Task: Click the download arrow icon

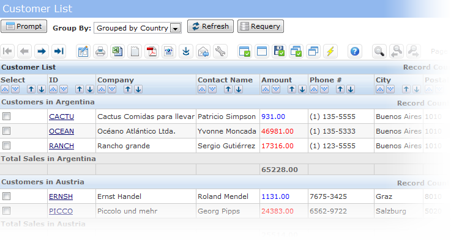Action: (186, 51)
